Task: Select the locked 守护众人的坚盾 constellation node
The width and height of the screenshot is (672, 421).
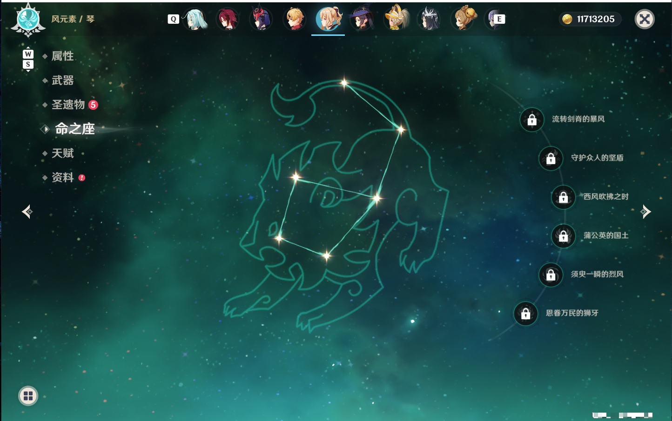Action: point(551,158)
